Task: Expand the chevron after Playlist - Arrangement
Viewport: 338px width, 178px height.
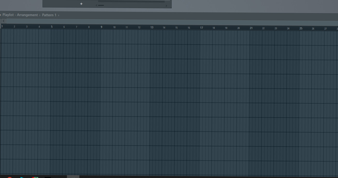Action: point(40,15)
